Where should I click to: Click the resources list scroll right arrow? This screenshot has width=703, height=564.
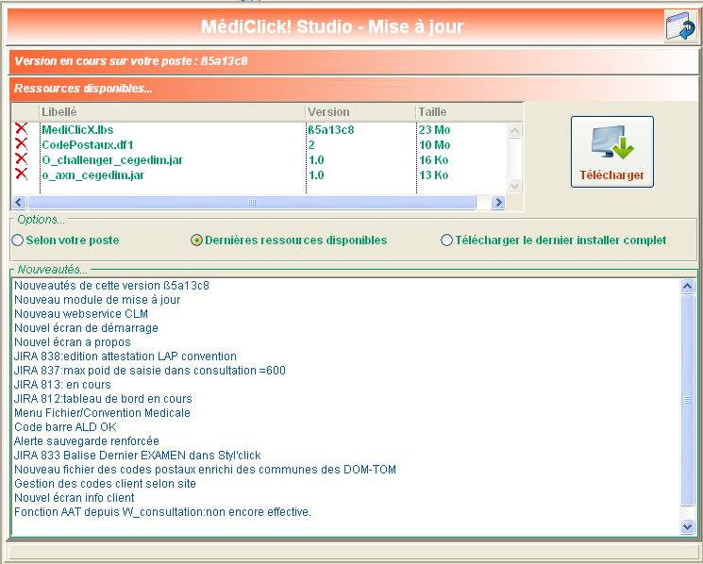(x=497, y=203)
